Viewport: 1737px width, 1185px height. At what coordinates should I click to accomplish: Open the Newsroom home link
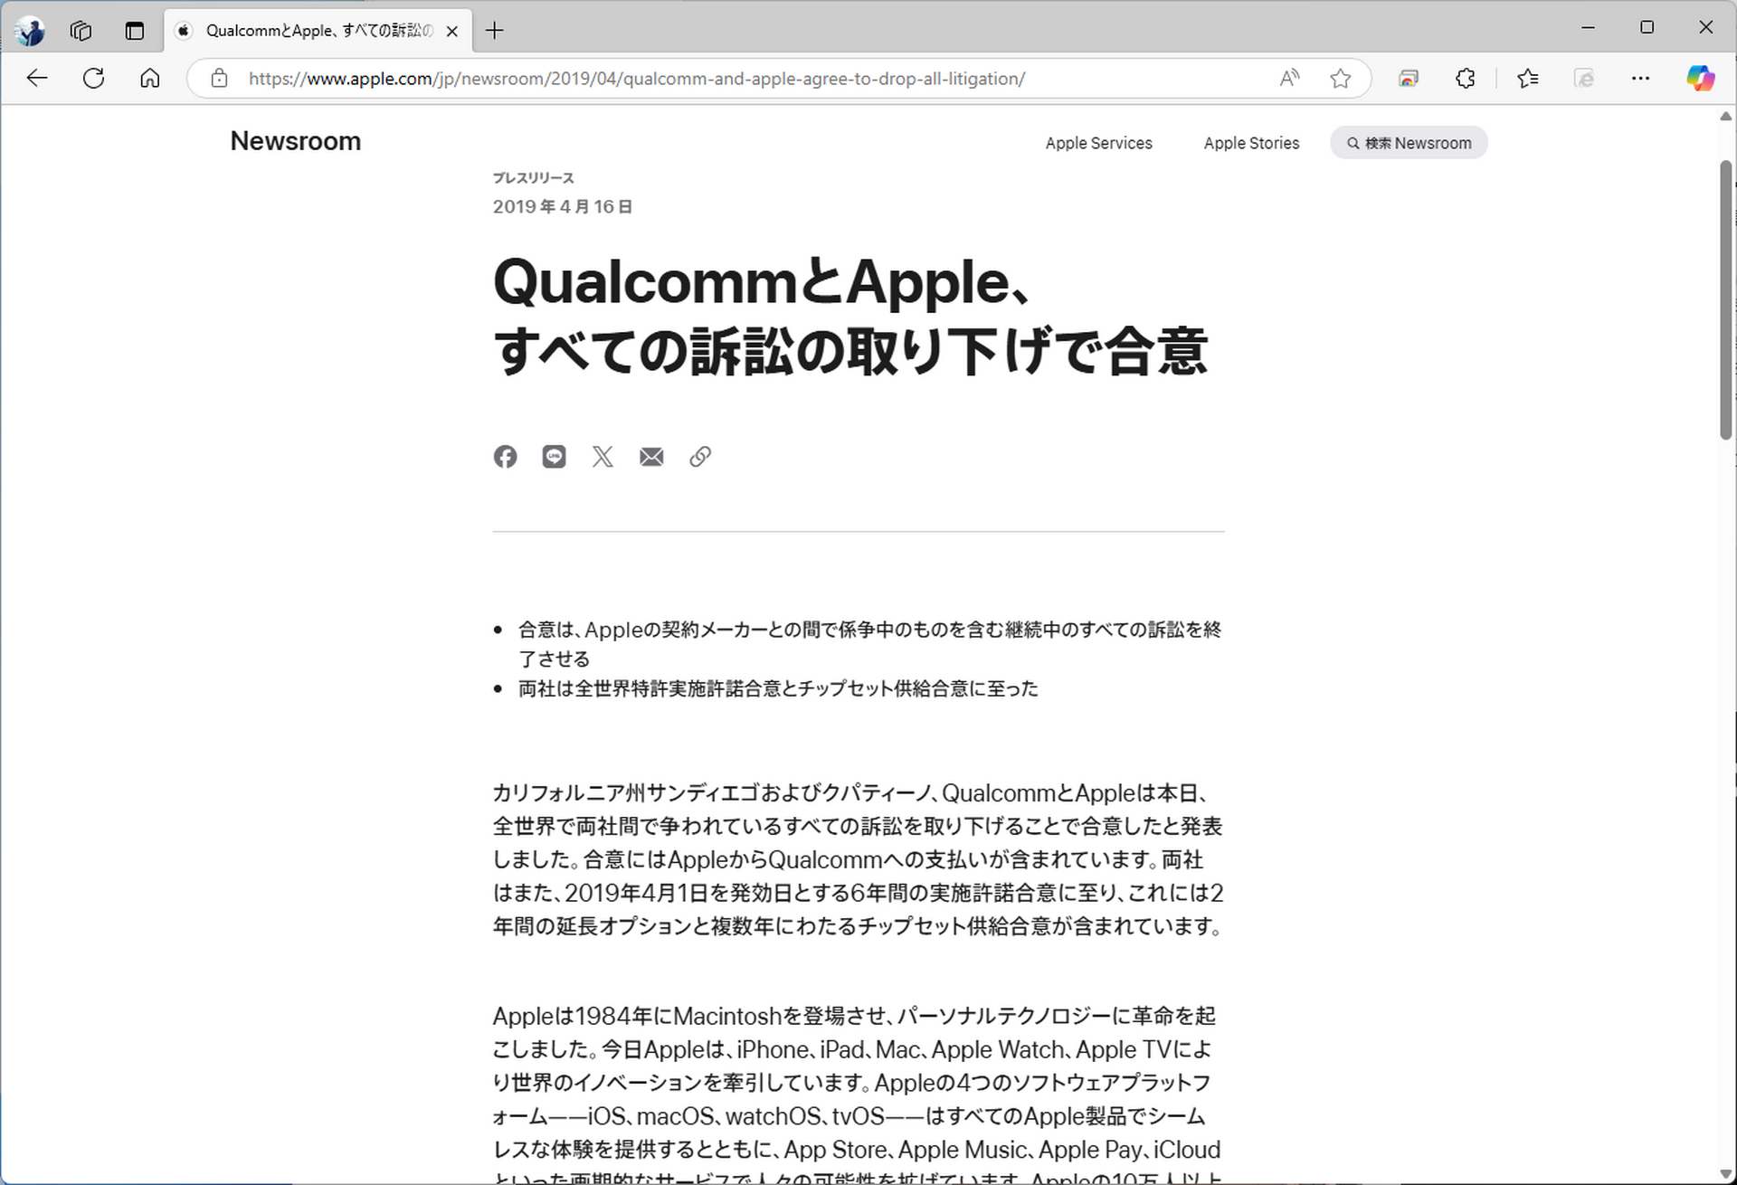[x=296, y=141]
